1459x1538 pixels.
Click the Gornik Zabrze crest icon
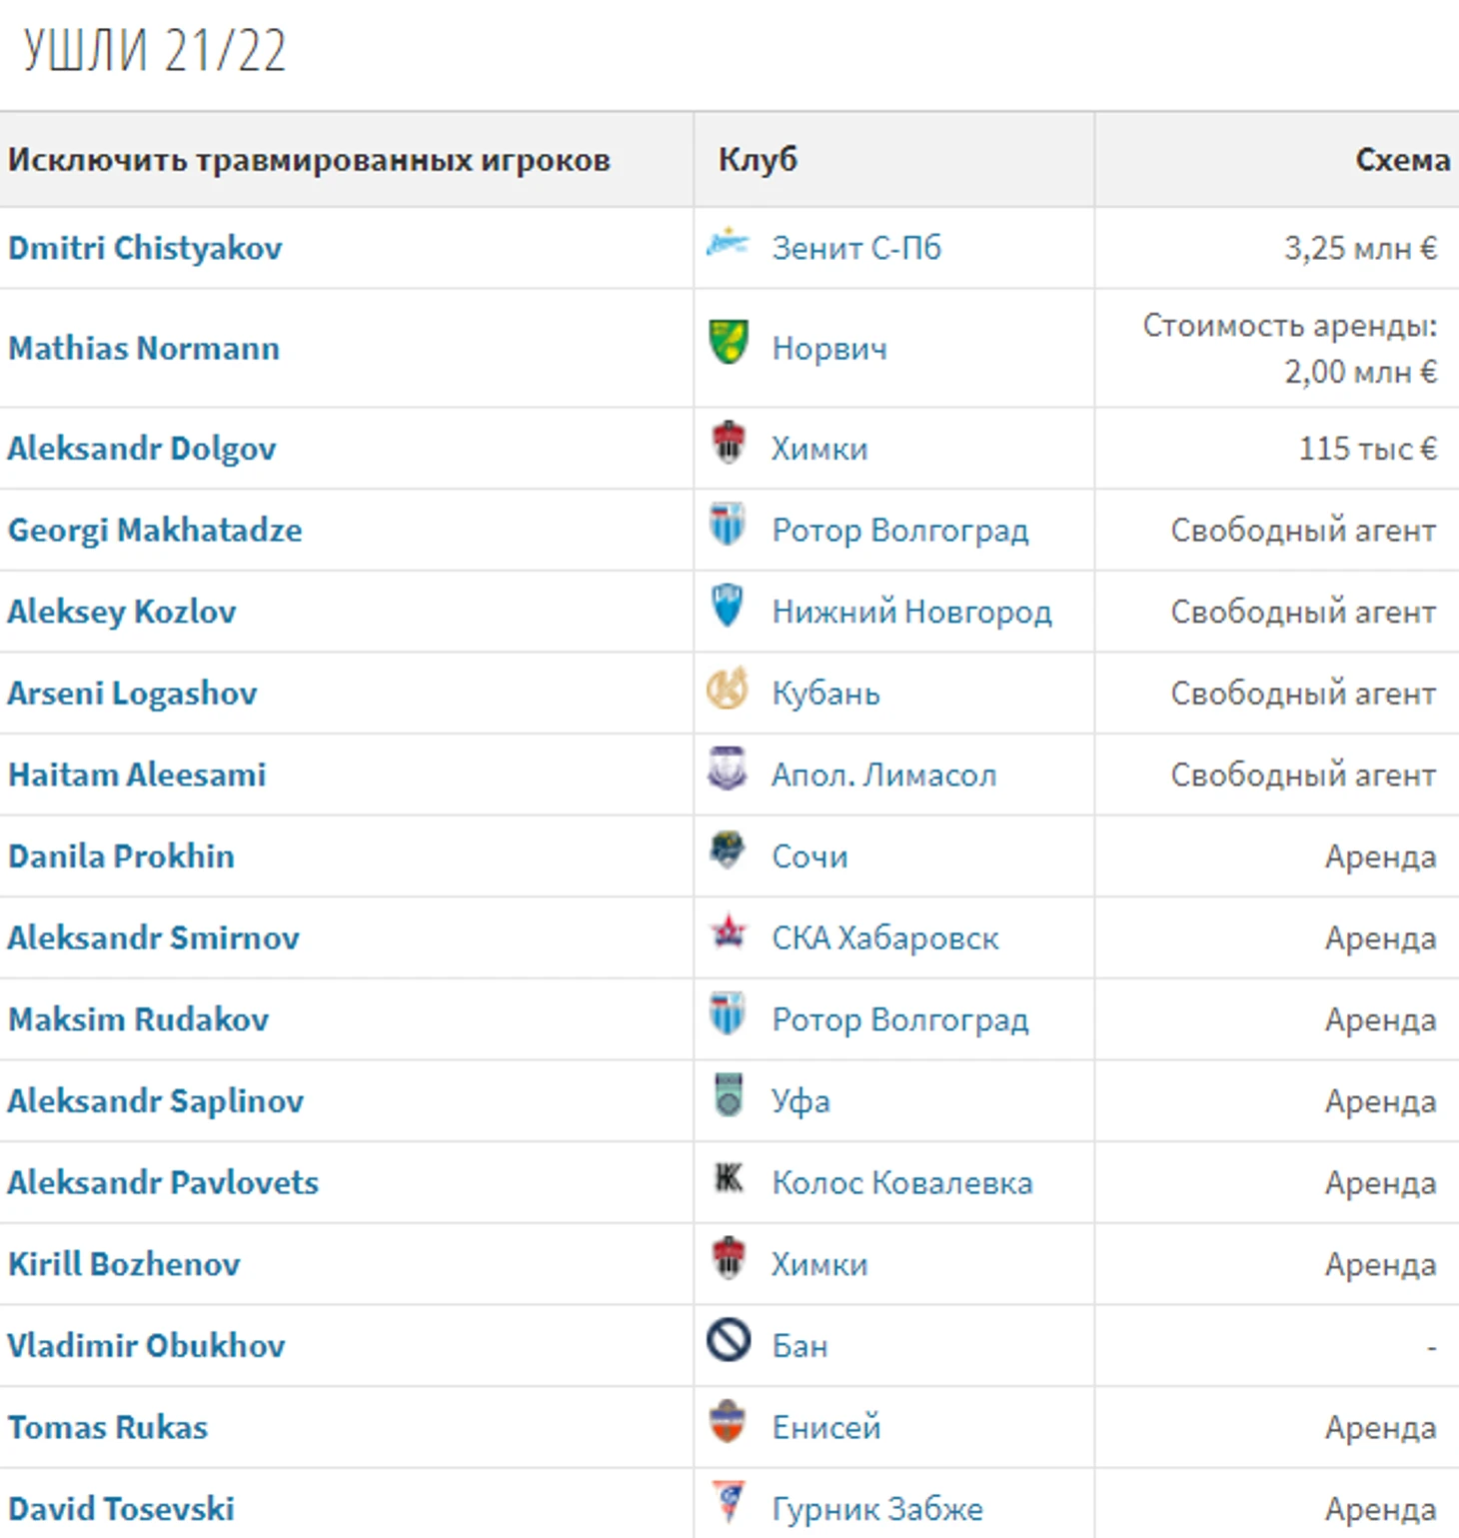729,1503
